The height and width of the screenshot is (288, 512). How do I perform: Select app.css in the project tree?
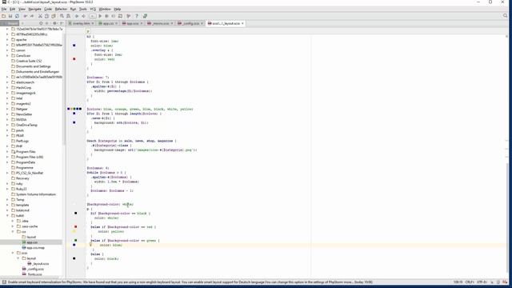click(32, 242)
